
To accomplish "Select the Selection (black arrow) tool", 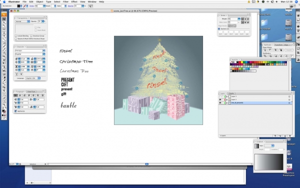I will (4, 19).
